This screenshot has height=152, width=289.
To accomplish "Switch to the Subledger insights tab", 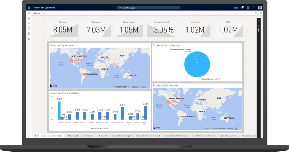I will click(73, 136).
